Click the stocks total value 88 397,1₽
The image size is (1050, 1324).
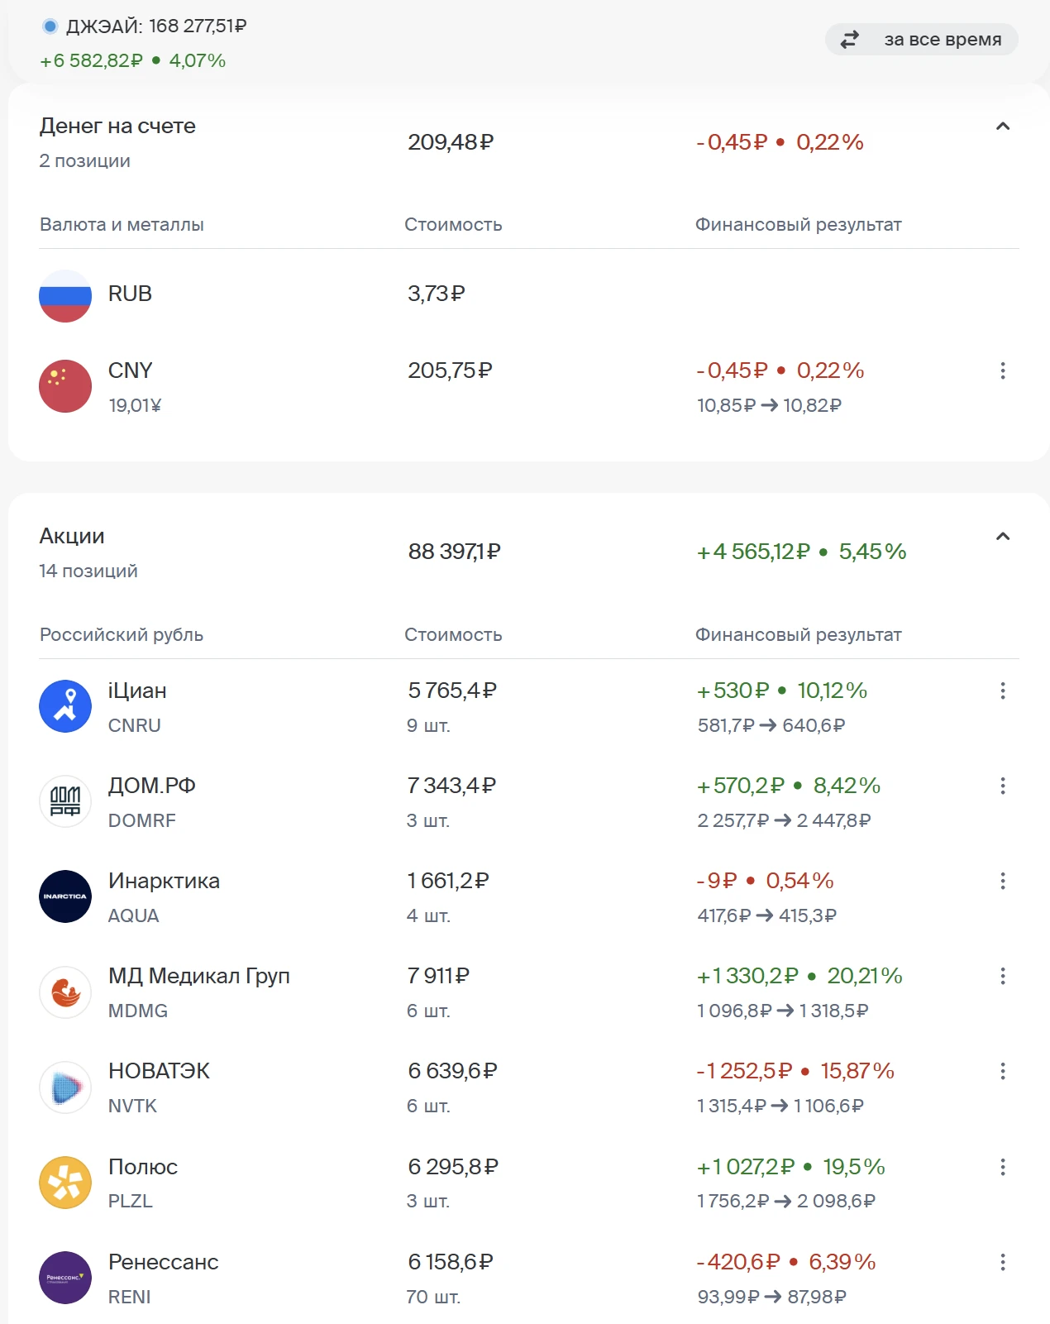455,552
